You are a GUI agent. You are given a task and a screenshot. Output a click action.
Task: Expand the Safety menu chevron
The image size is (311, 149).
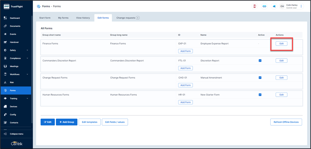click(27, 50)
